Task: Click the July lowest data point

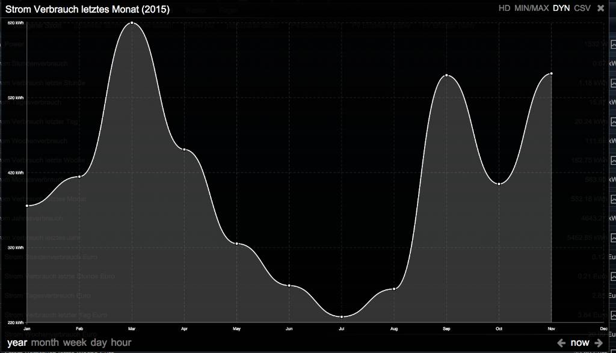Action: click(x=342, y=317)
